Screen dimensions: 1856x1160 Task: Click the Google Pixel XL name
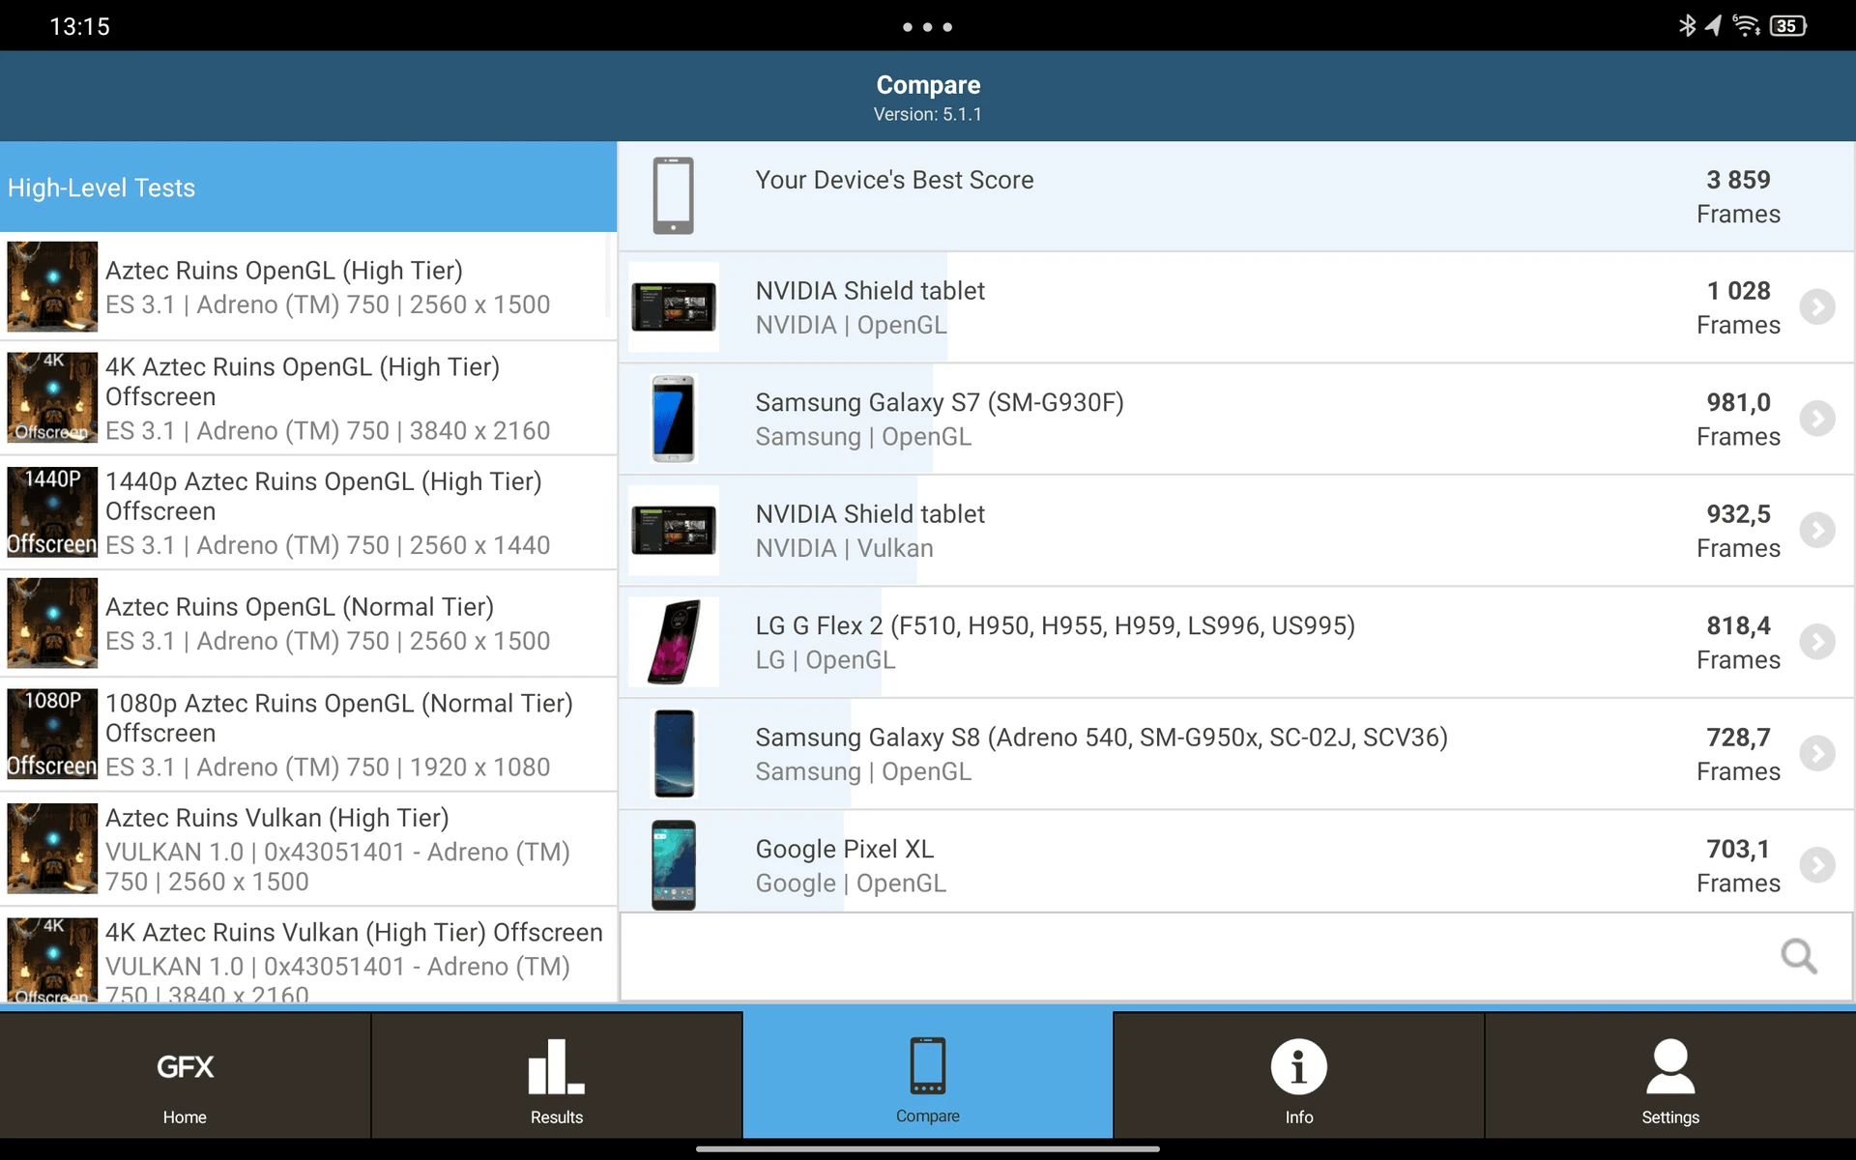click(x=844, y=850)
